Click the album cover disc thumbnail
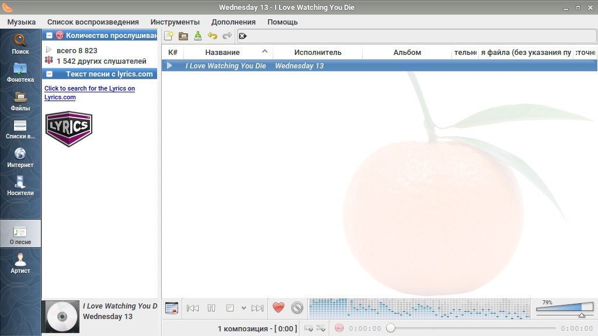The image size is (598, 336). click(62, 317)
